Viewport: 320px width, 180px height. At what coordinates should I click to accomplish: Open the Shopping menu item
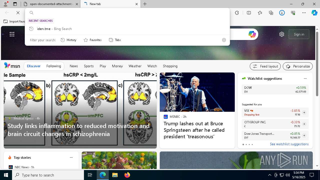[x=170, y=66]
